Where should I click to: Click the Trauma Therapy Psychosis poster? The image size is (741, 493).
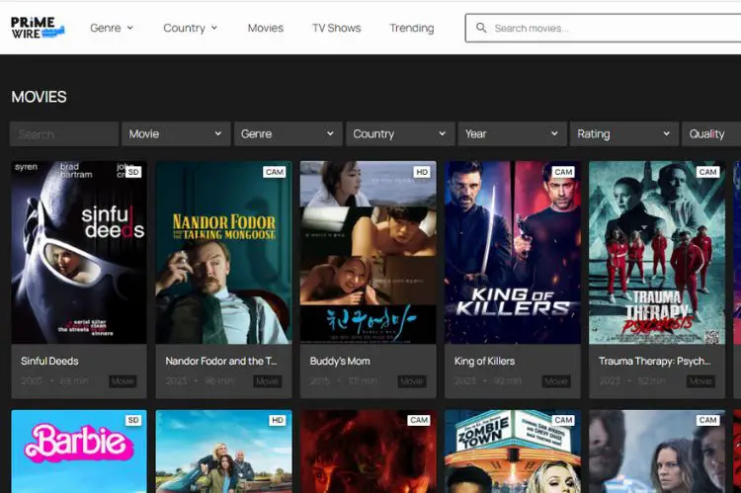click(x=657, y=252)
